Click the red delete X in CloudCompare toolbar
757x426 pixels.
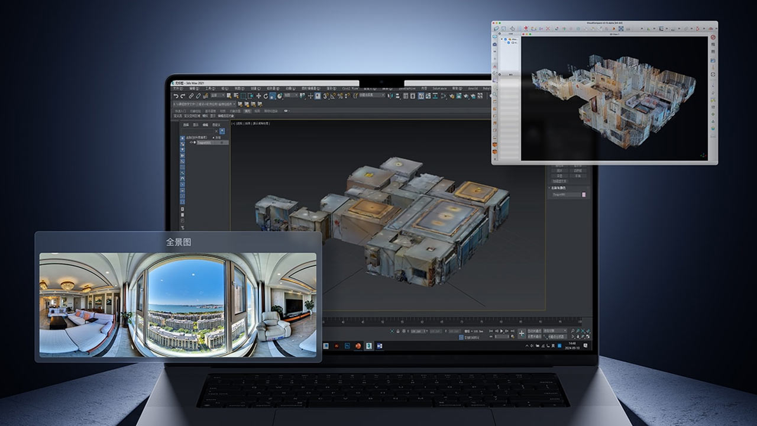point(548,28)
